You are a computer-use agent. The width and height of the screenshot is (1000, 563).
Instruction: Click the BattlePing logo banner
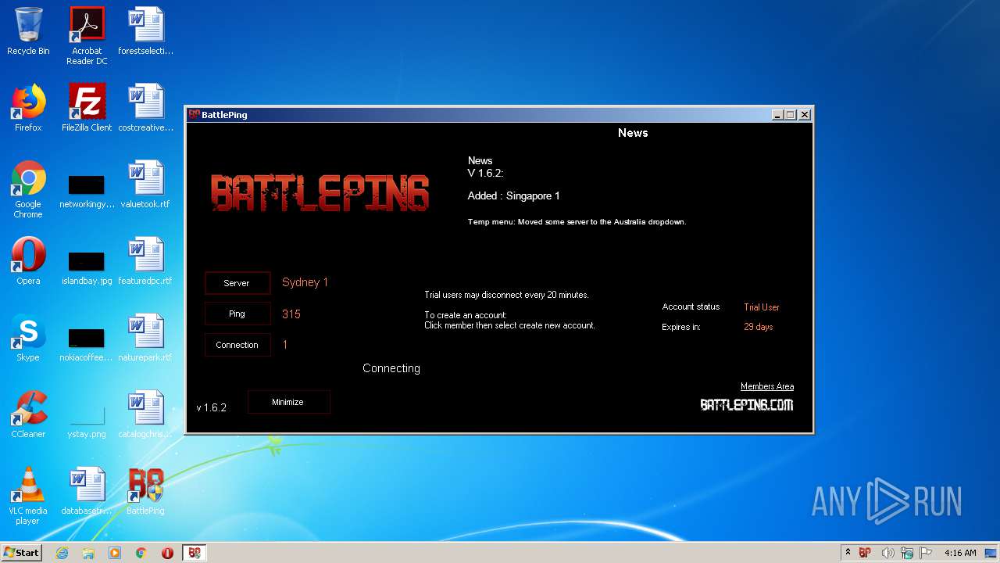(x=320, y=192)
